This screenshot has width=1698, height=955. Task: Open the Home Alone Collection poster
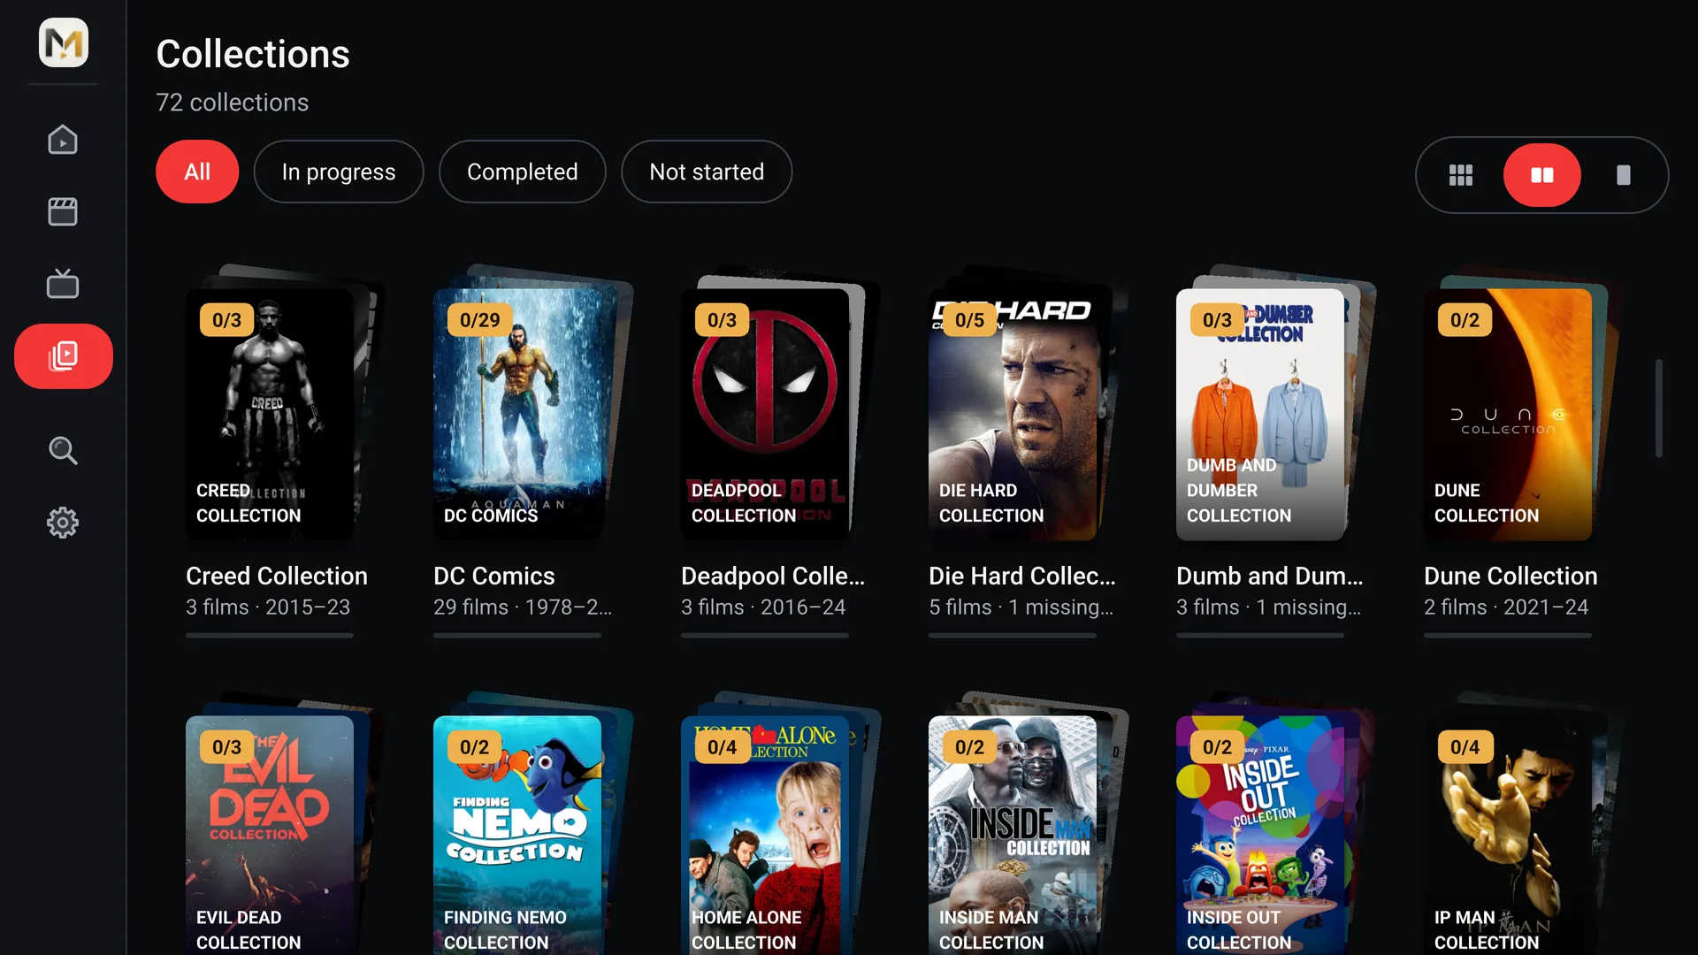click(x=765, y=836)
